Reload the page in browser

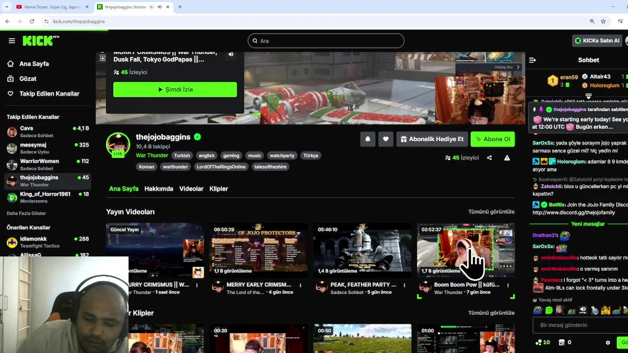coord(32,21)
